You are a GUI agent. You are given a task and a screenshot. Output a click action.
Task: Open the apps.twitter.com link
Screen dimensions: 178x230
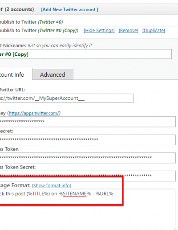[34, 113]
